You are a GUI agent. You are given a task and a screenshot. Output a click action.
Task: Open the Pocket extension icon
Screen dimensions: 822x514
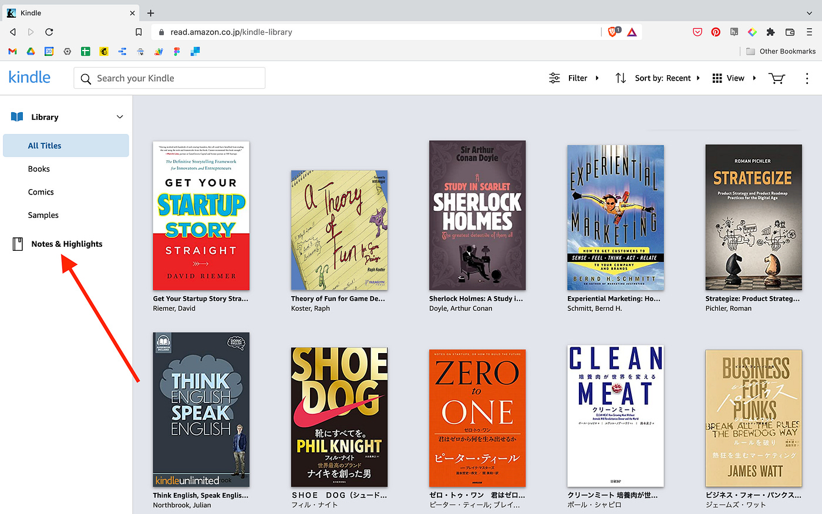698,32
